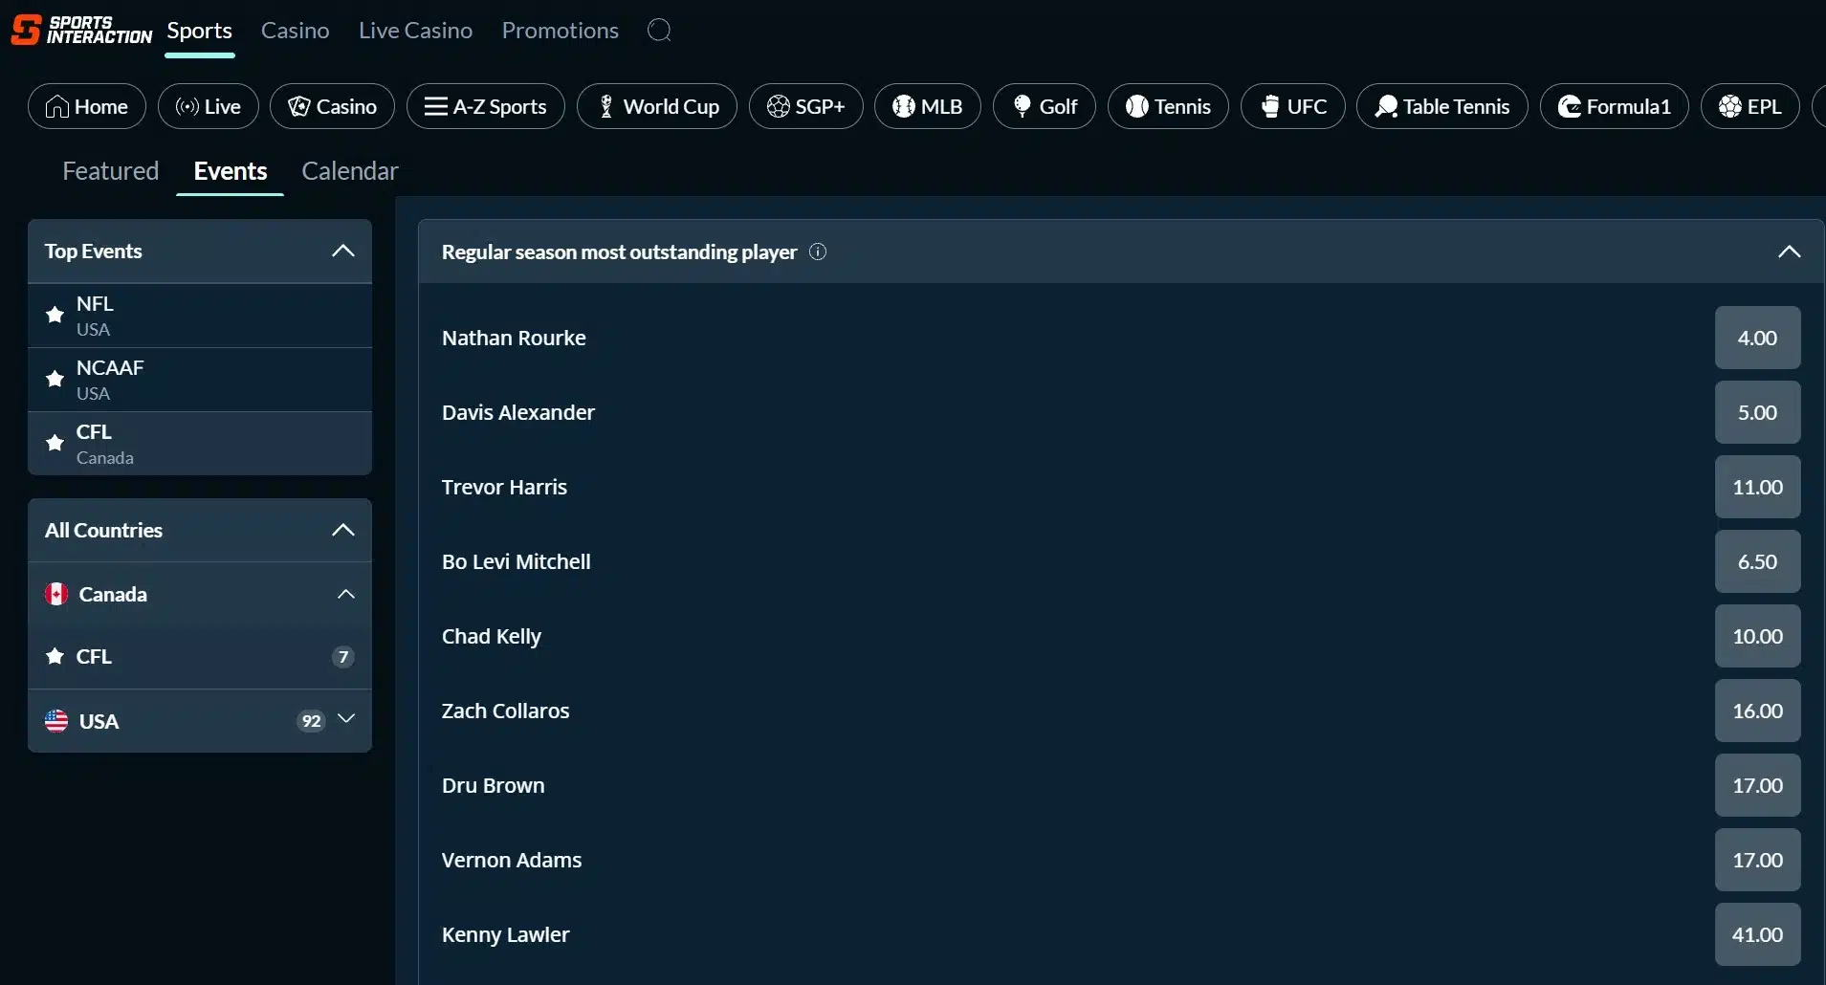1826x985 pixels.
Task: Open the Tennis pill
Action: pyautogui.click(x=1168, y=106)
